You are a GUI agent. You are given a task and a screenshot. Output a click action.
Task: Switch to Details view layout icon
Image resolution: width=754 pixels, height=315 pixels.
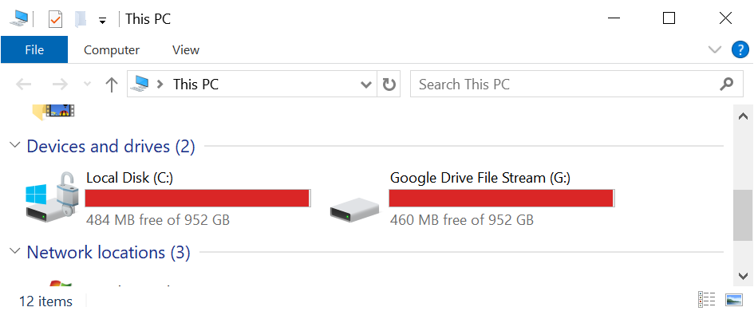(x=706, y=300)
